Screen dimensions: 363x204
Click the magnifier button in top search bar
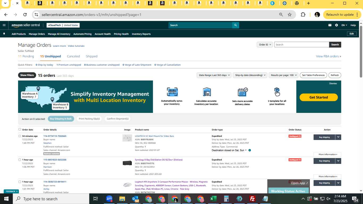coord(235,25)
